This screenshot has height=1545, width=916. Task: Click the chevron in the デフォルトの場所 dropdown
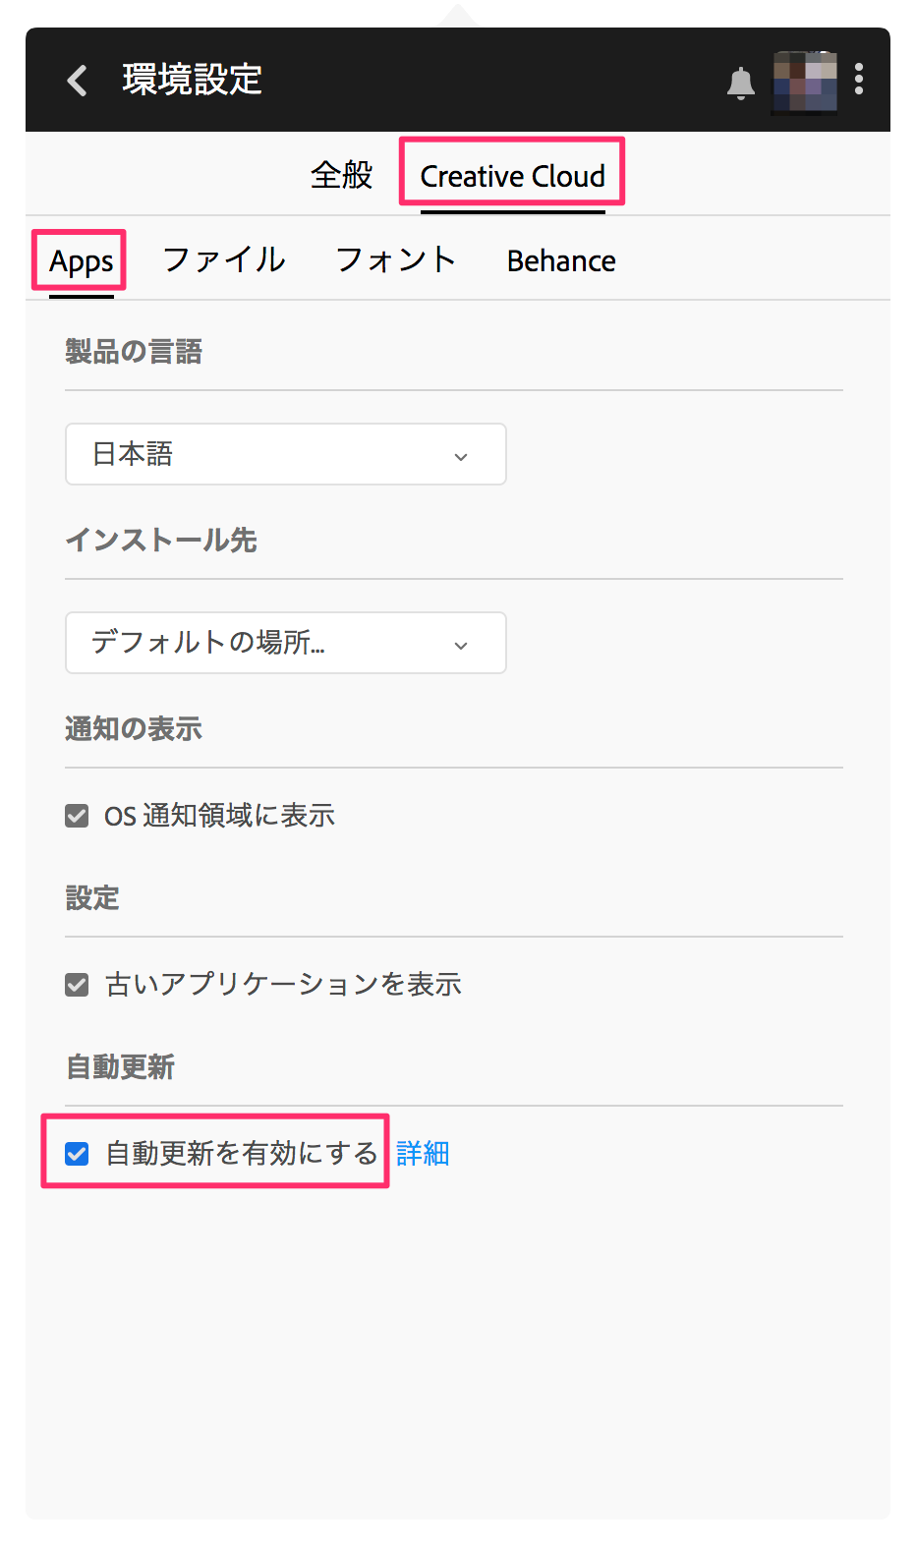coord(461,646)
